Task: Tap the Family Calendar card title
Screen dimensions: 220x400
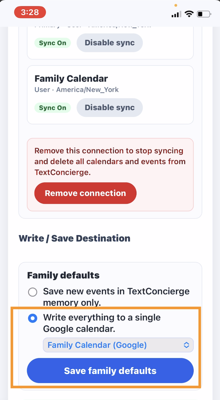Action: pyautogui.click(x=71, y=79)
